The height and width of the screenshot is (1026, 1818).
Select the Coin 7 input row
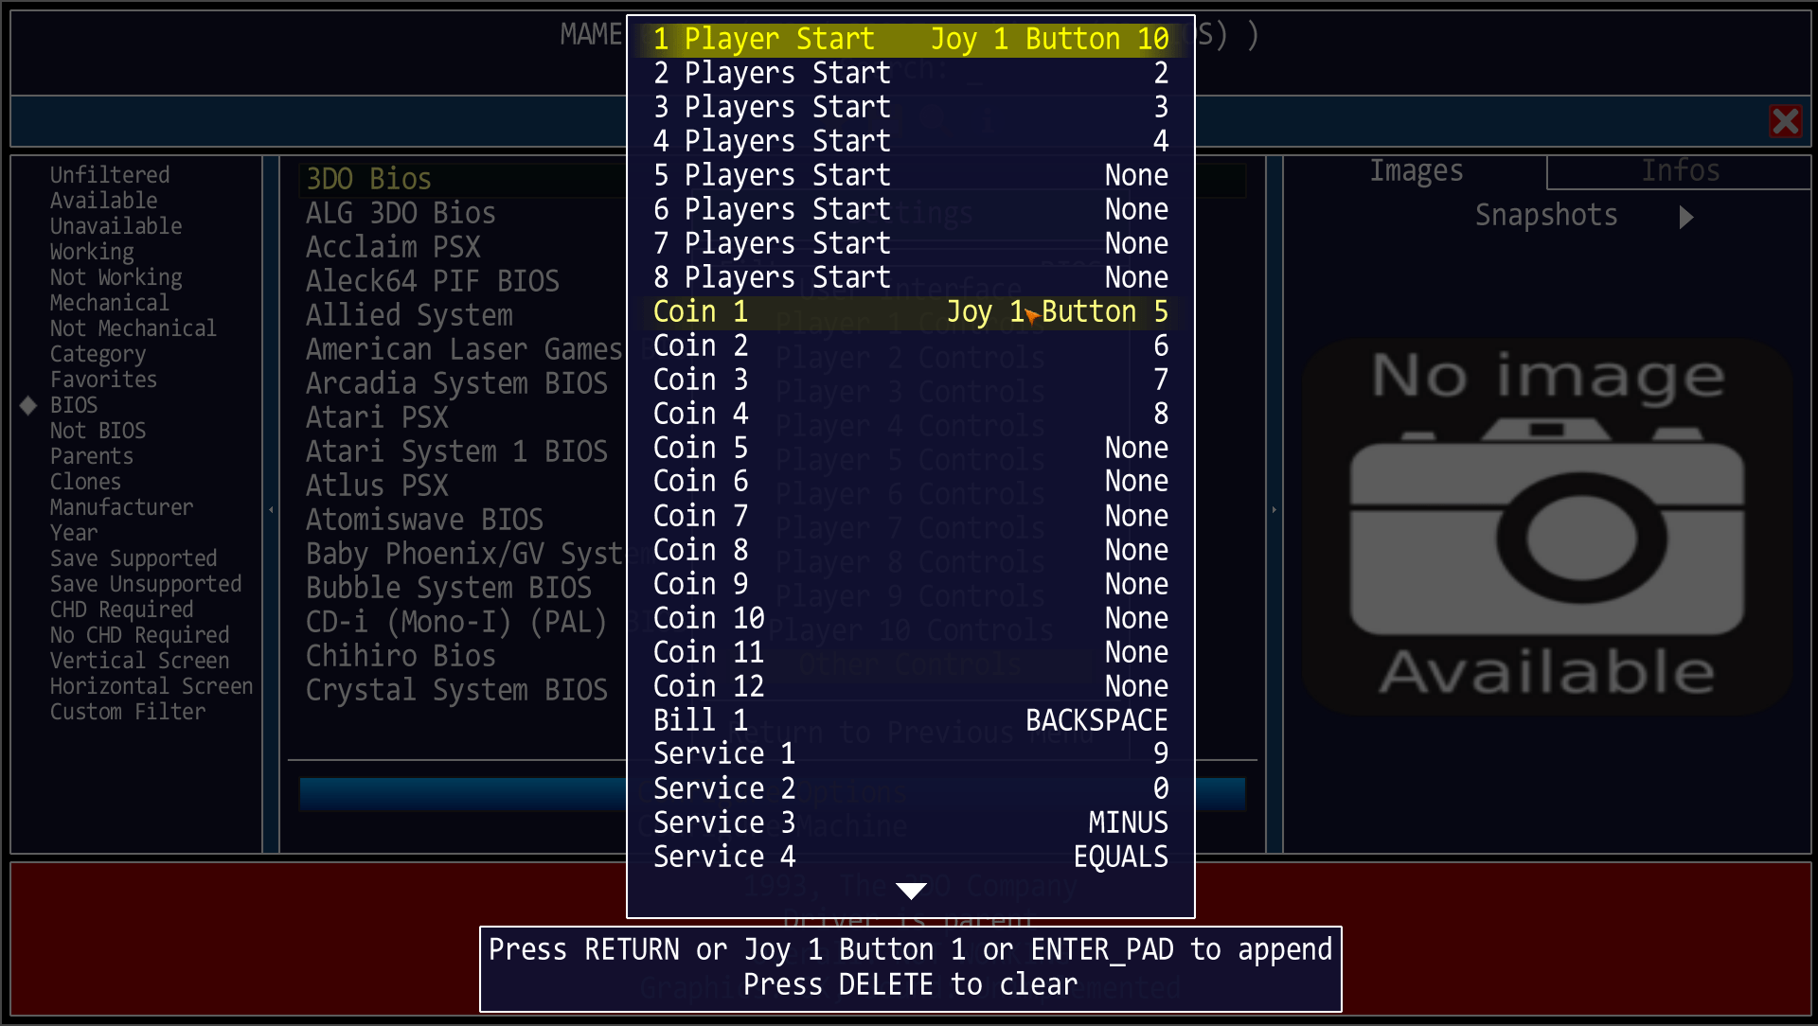point(911,516)
